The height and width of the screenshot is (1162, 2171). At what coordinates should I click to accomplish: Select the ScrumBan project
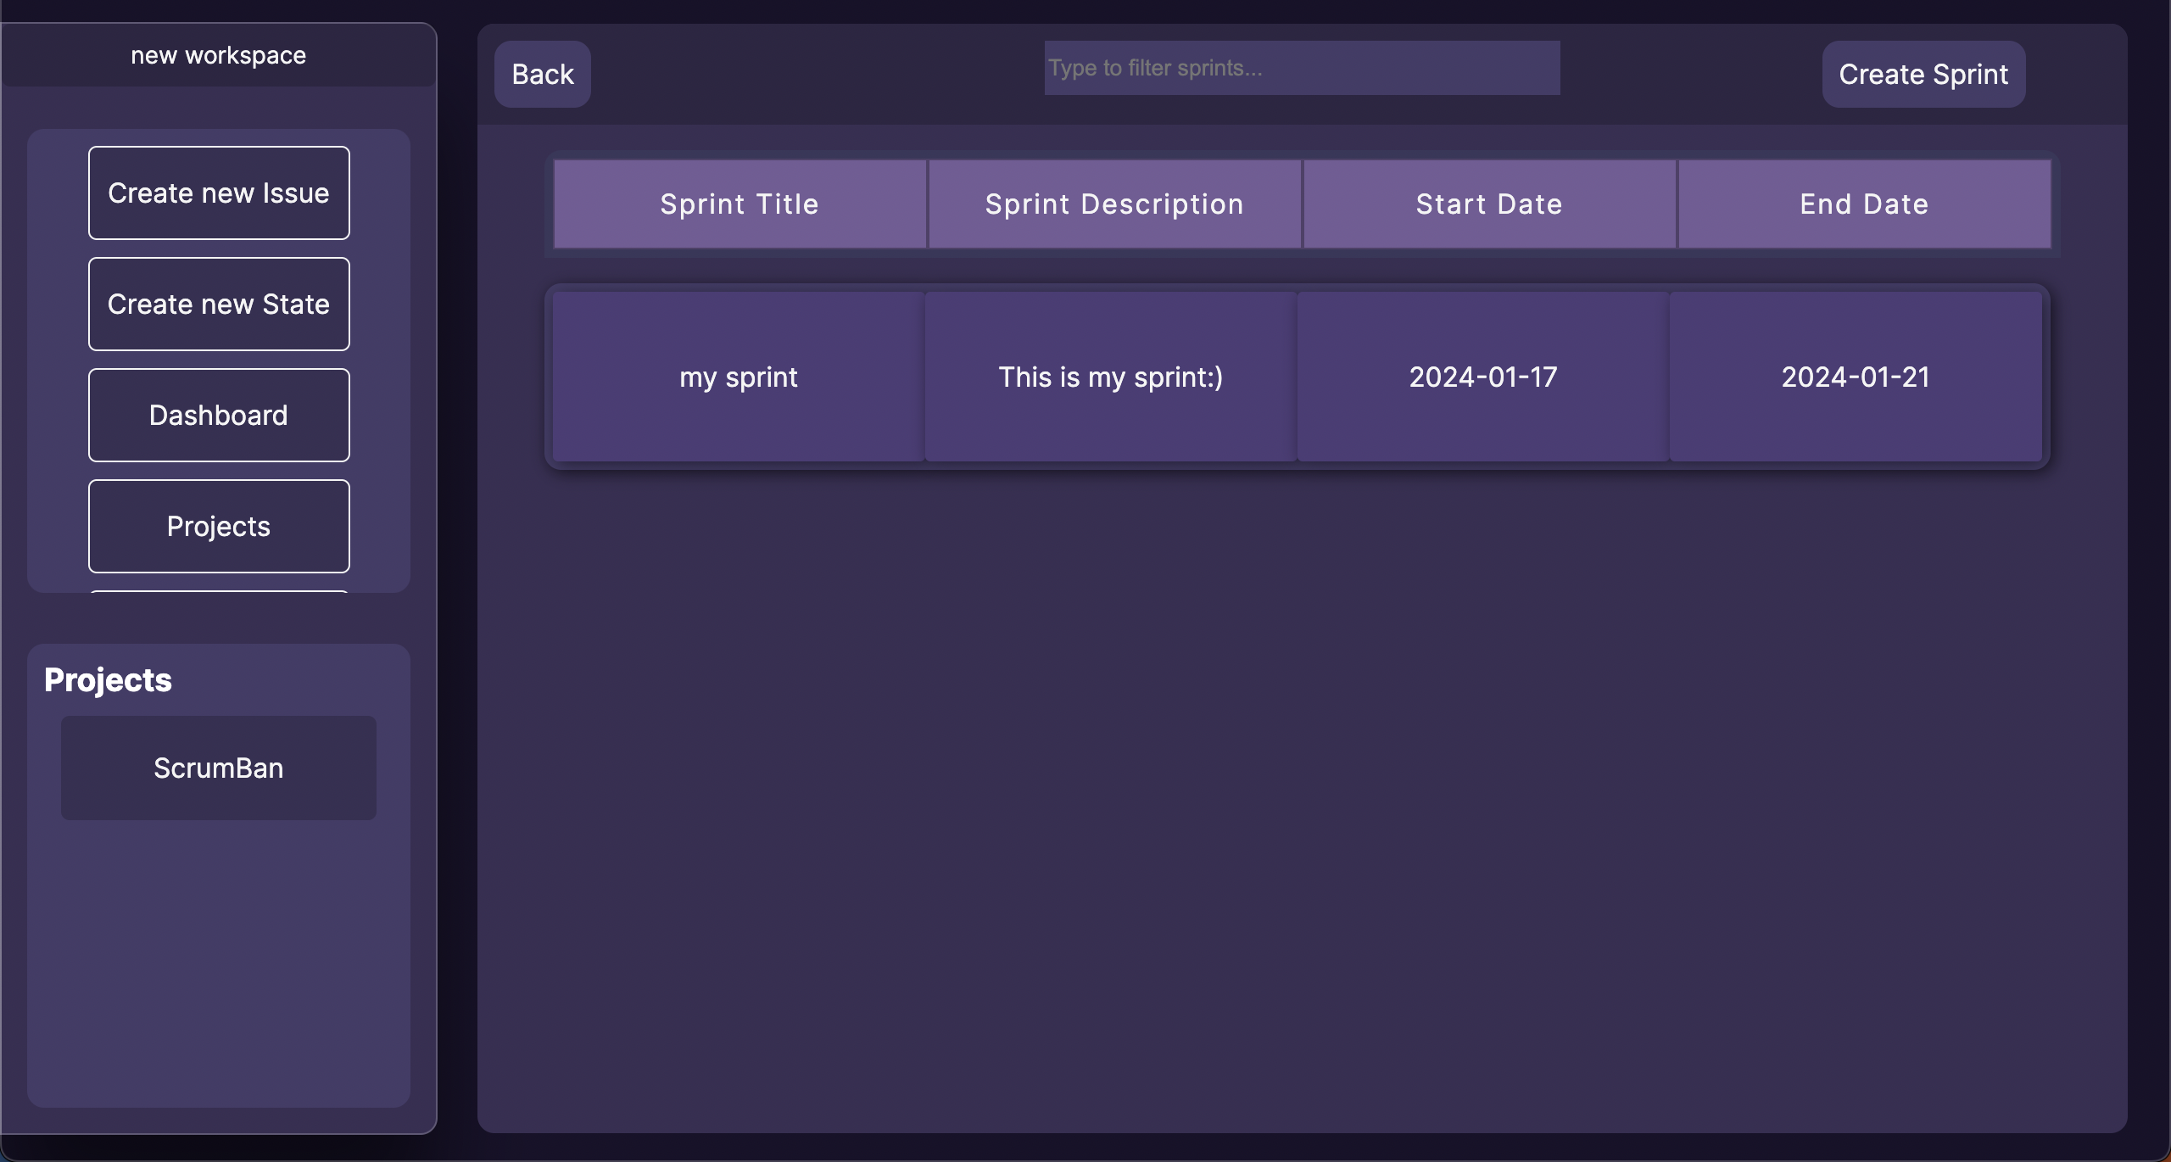pos(219,768)
